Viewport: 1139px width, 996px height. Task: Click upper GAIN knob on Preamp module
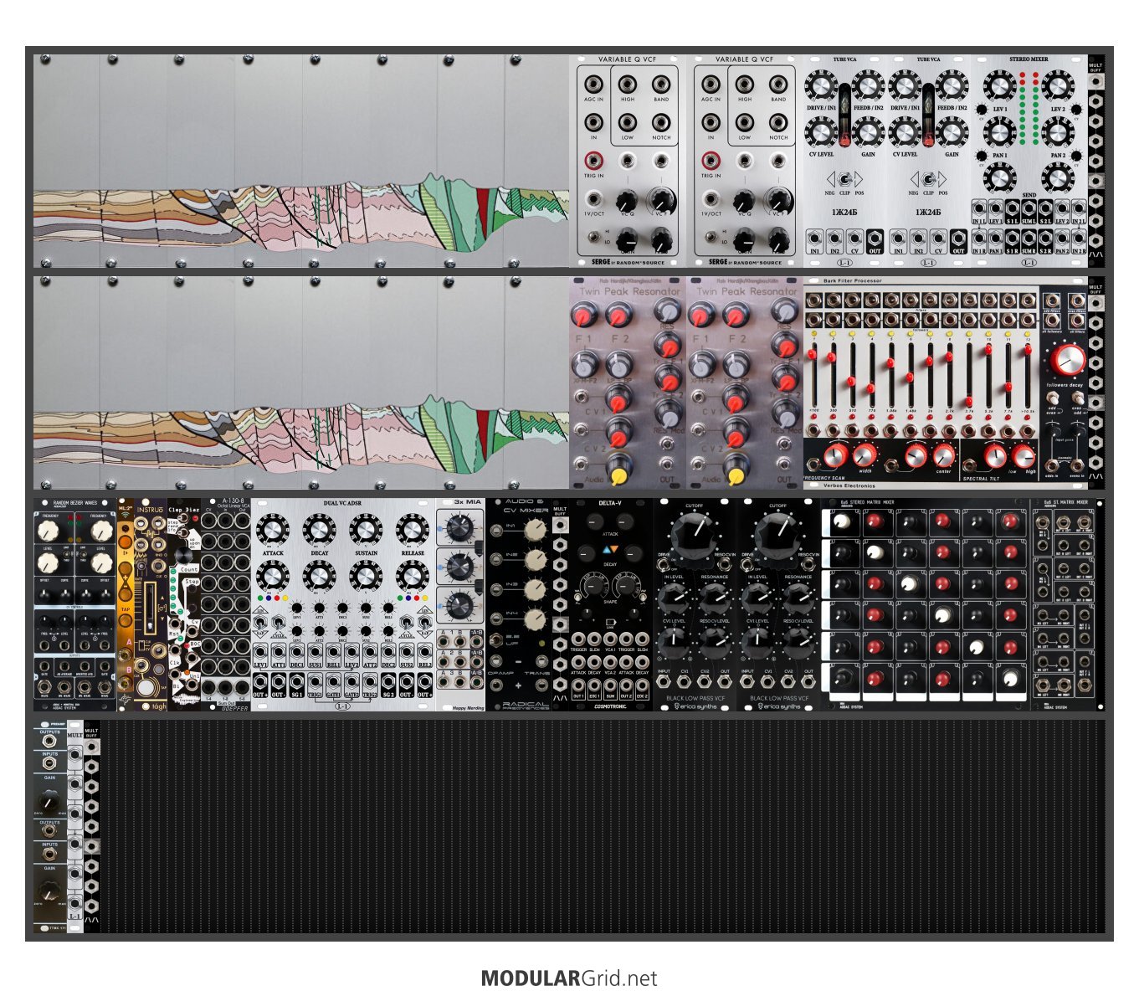49,802
